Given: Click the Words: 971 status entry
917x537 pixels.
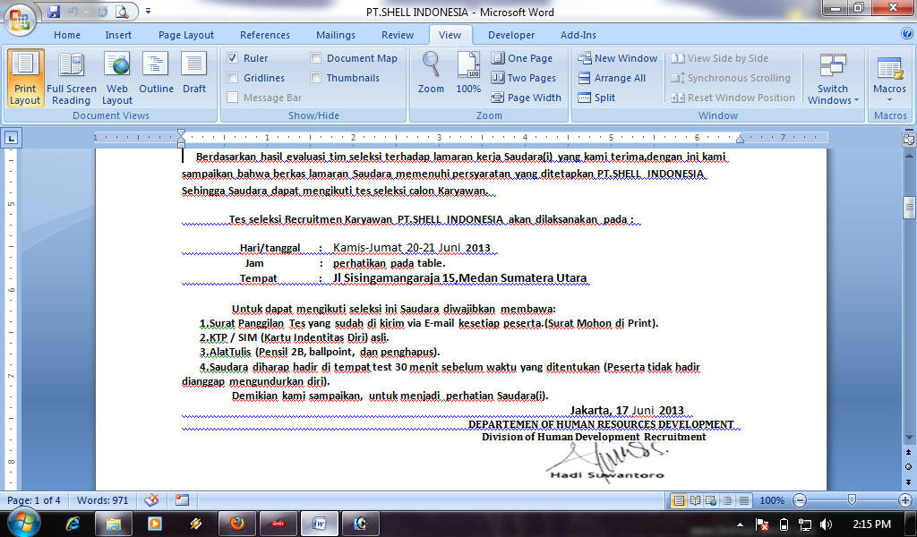Looking at the screenshot, I should [x=102, y=500].
